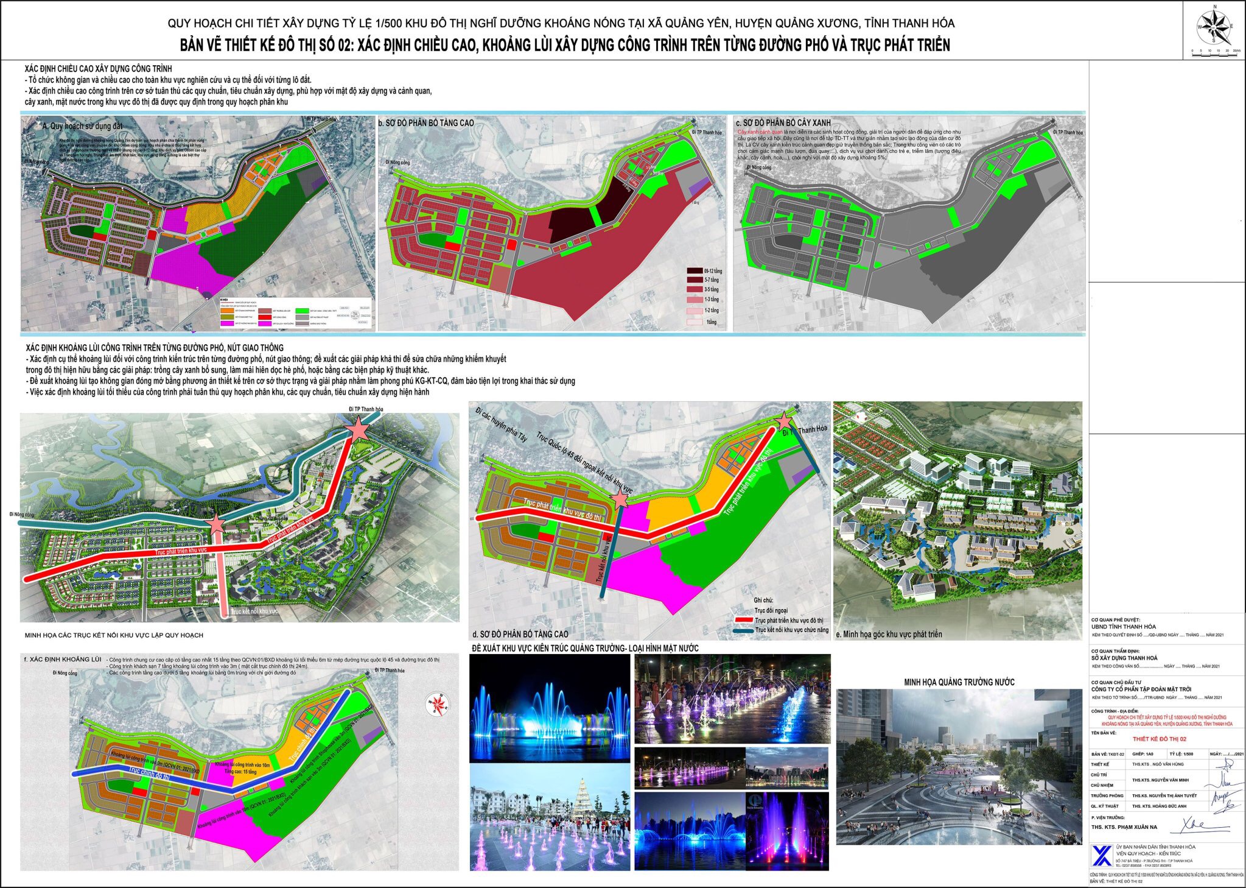Click name 'THS.KS. NGUYỄN THỊ ÁNH TUYẾT'
The image size is (1246, 888).
click(x=1164, y=795)
